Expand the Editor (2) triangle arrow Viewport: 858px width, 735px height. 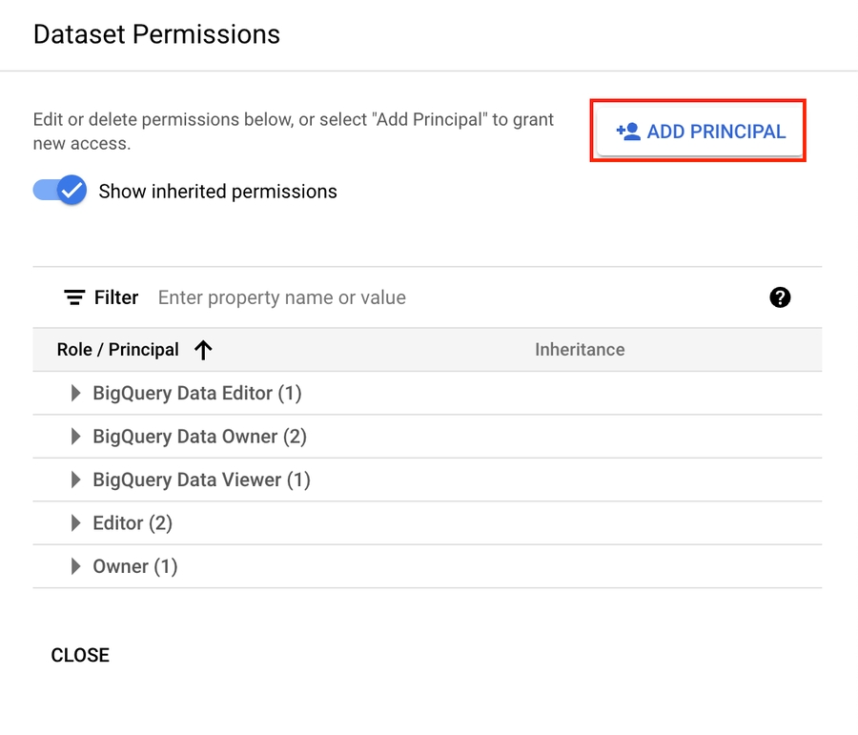75,523
